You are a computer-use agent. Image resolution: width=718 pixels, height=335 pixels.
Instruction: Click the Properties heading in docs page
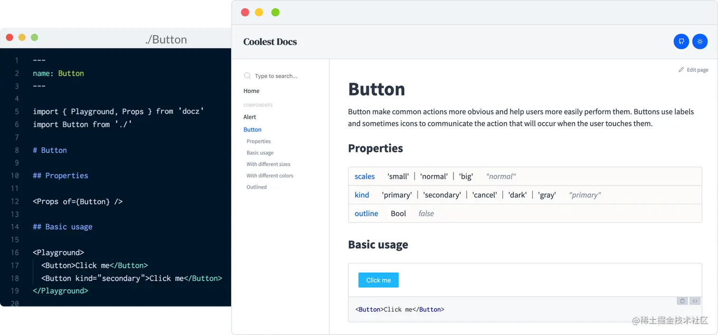(x=376, y=149)
